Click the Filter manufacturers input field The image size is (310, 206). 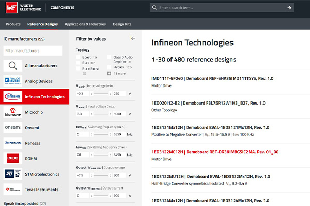[x=33, y=51]
